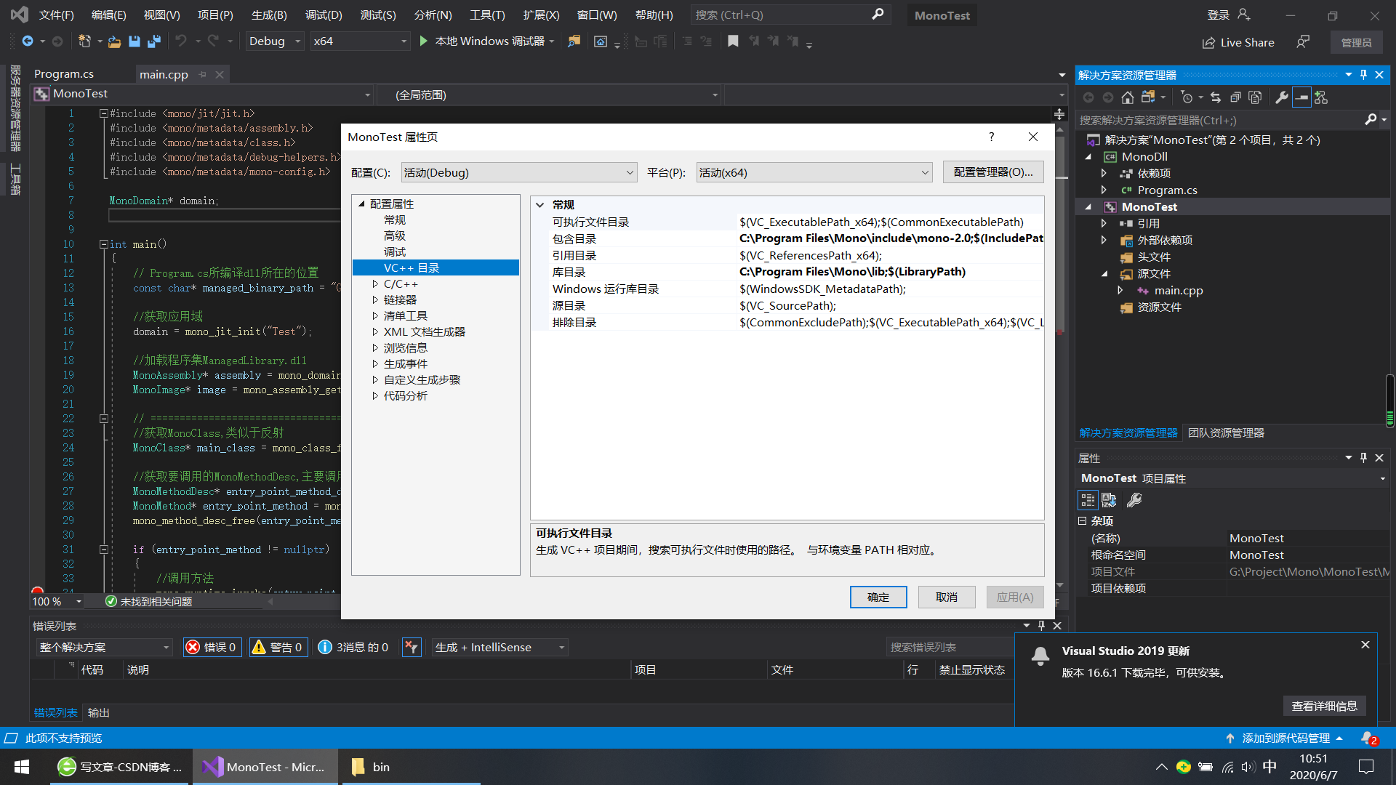Click search magnifier in Solution Explorer search box
Screen dimensions: 1396x785
pyautogui.click(x=1371, y=120)
